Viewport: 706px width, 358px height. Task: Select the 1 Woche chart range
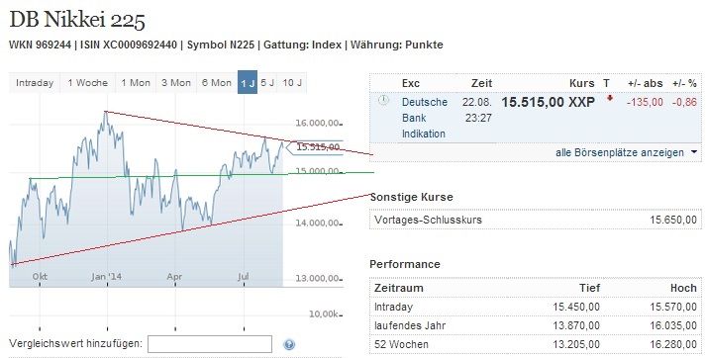(88, 83)
